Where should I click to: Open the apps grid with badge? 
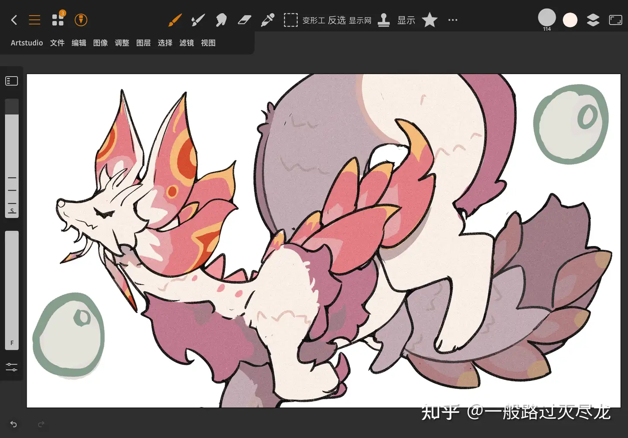point(58,19)
